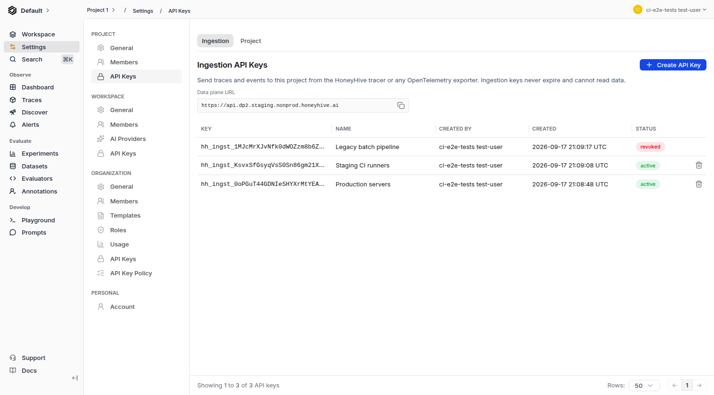The image size is (714, 395).
Task: Switch to the Project tab
Action: (251, 41)
